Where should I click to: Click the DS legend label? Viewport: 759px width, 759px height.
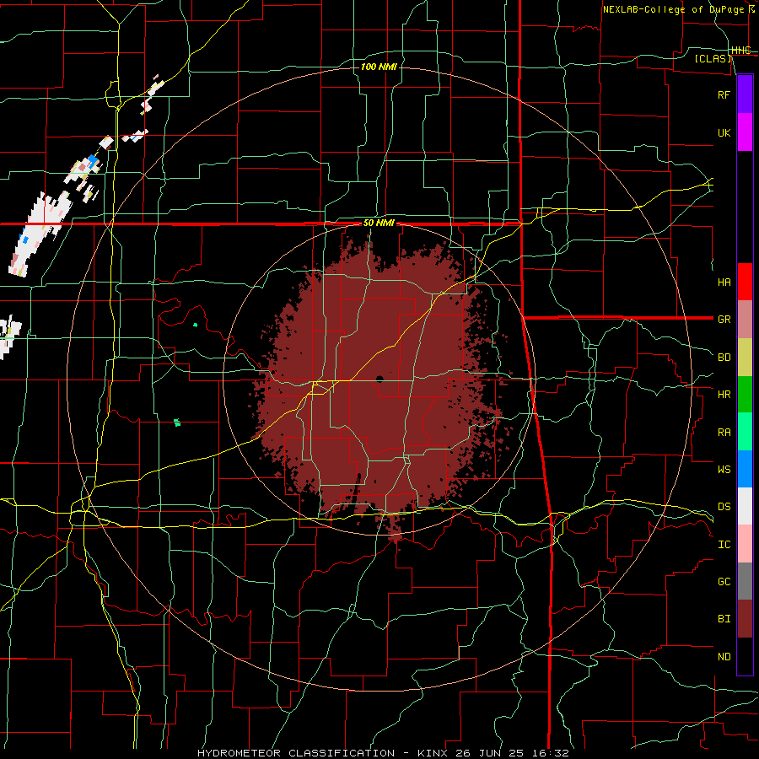pos(724,507)
